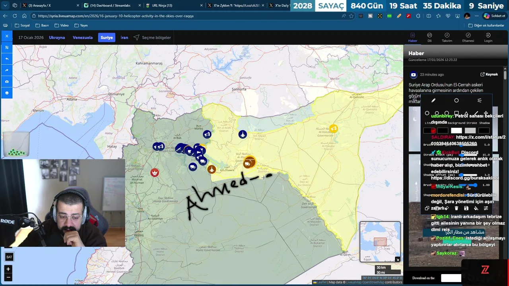Select the eraser tool in drawing overlay
509x286 pixels.
(447, 208)
